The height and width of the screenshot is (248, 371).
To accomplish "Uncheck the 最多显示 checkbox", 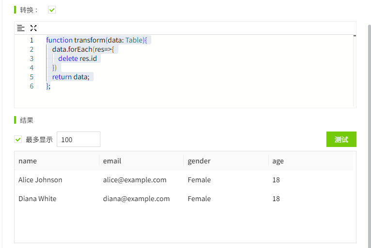I will [18, 139].
